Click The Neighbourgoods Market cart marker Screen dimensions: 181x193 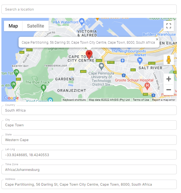click(140, 61)
